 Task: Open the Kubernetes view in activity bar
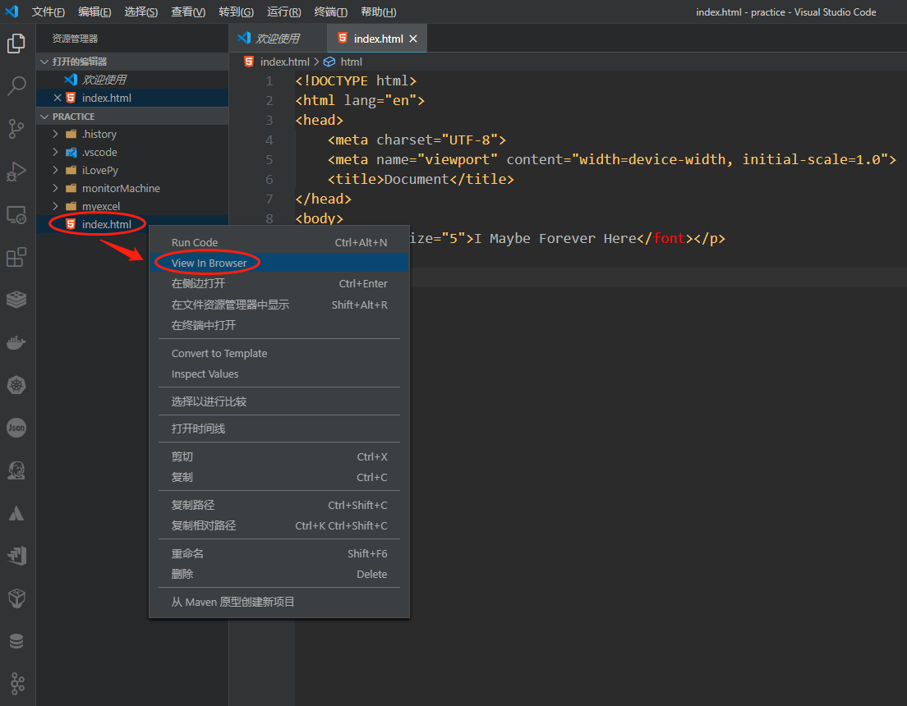(x=16, y=385)
